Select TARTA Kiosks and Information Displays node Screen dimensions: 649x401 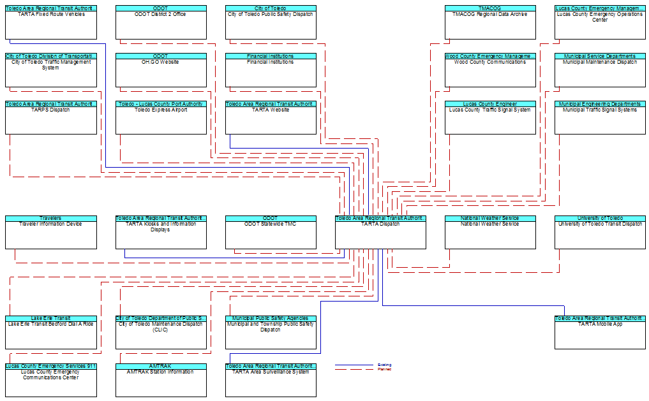(x=161, y=232)
